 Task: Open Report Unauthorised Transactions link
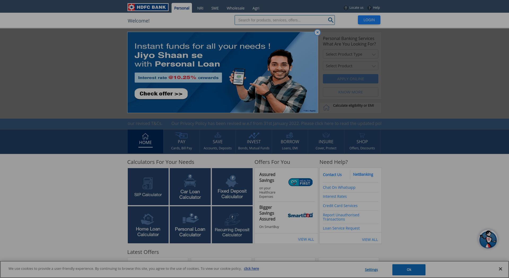click(341, 217)
